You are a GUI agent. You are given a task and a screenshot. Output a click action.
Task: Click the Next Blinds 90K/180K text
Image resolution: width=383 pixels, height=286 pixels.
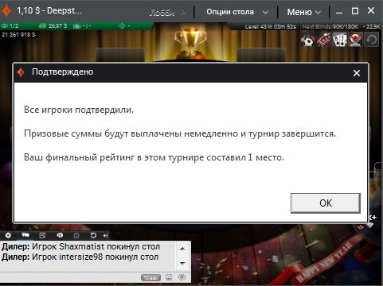330,27
